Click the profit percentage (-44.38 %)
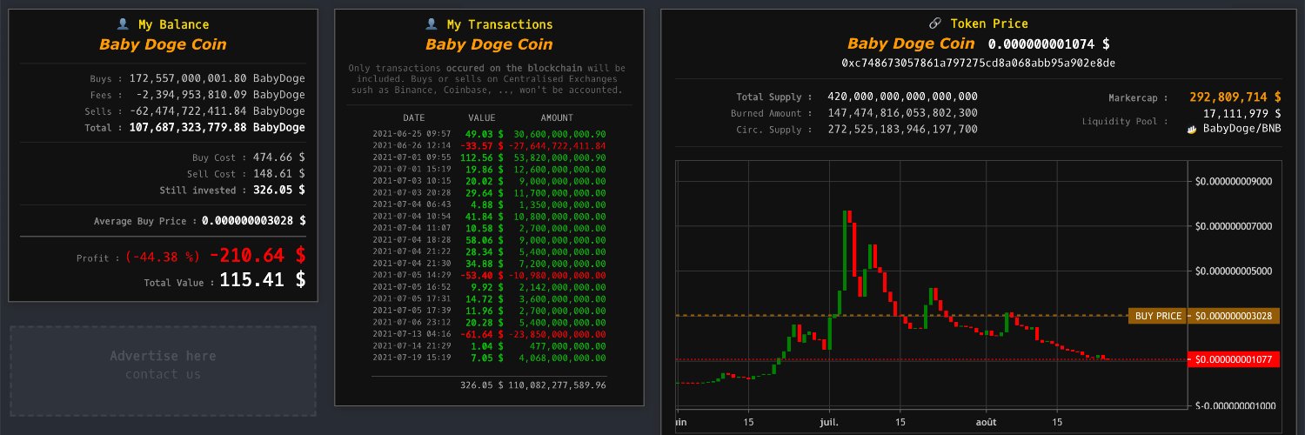 [x=164, y=257]
